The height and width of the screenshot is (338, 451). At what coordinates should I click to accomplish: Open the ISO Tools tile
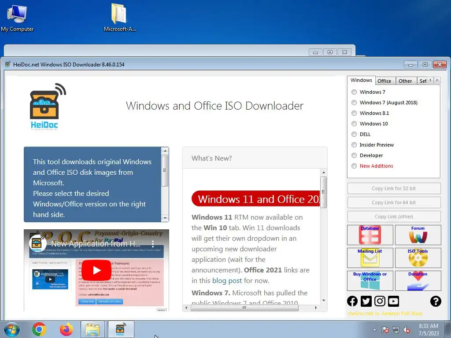point(418,258)
